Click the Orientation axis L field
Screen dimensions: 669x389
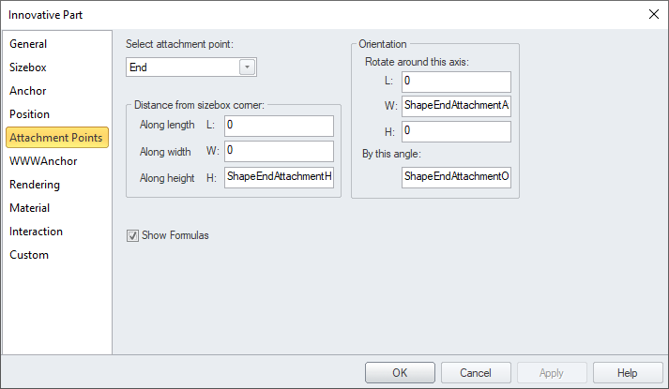456,82
